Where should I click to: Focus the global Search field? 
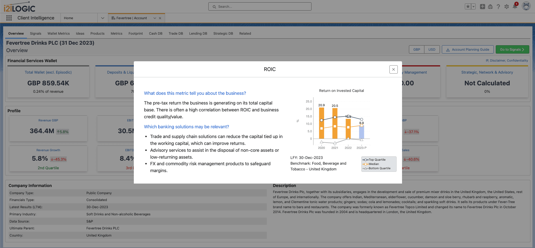[x=260, y=7]
